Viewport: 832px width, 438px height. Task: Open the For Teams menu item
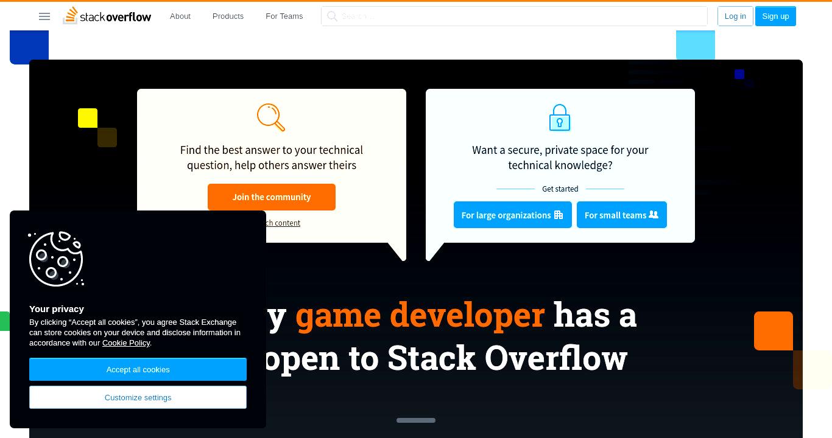[284, 16]
